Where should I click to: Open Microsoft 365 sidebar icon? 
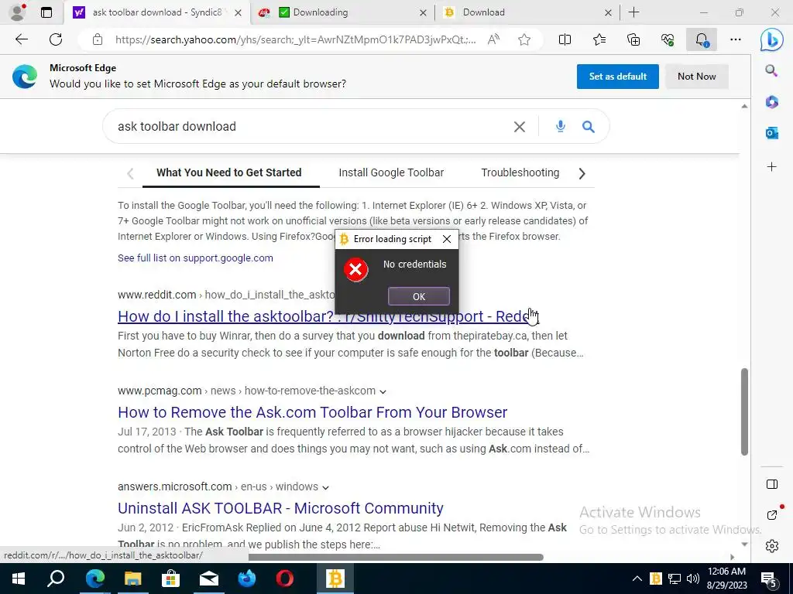772,102
